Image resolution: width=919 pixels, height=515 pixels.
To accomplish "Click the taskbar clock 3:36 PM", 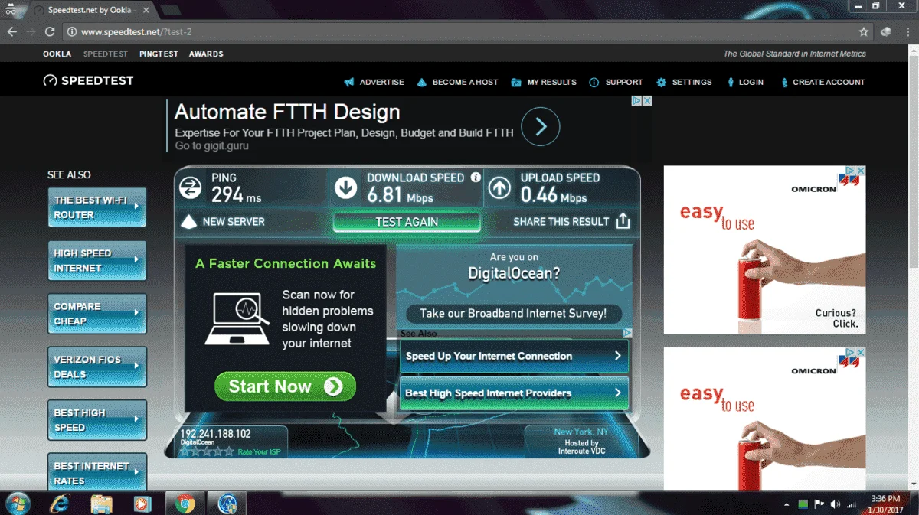I will tap(885, 499).
